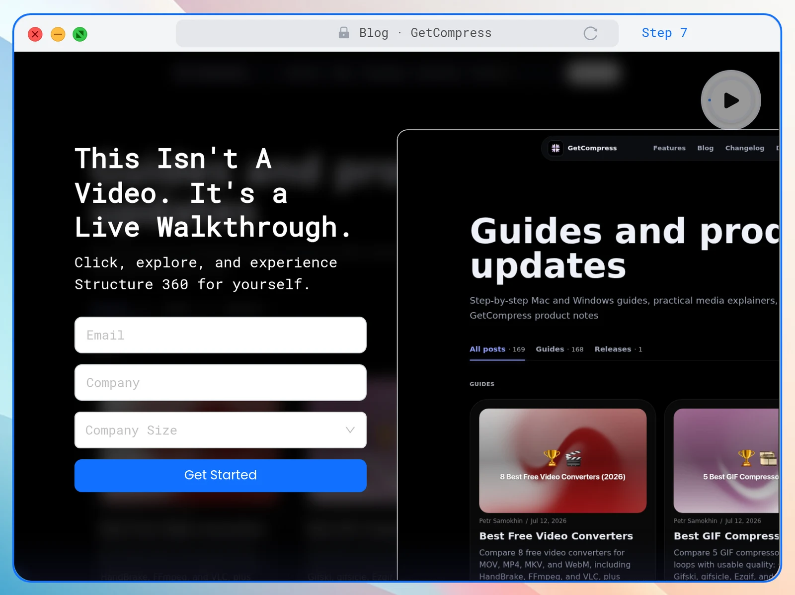
Task: Click the play button in the circular overlay
Action: [x=730, y=100]
